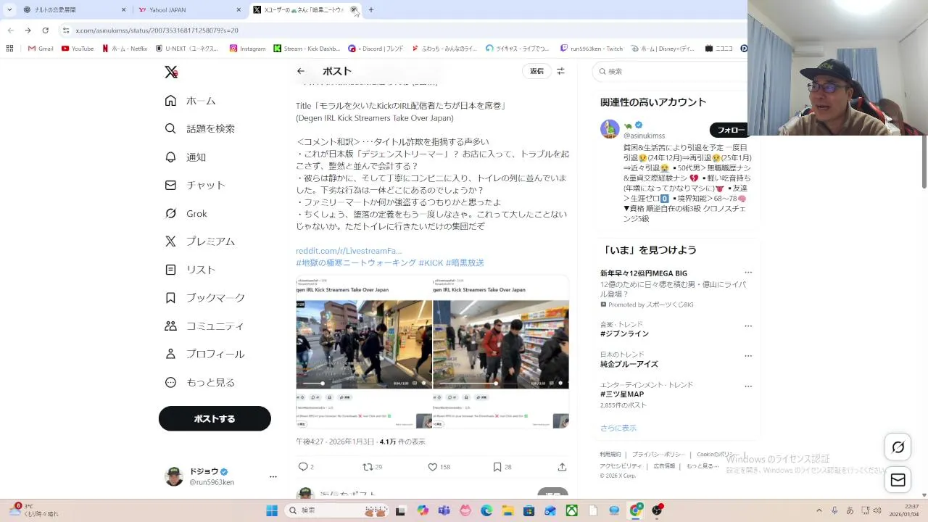Follow @asinukimss with フォロー button
The image size is (928, 522).
pyautogui.click(x=729, y=130)
